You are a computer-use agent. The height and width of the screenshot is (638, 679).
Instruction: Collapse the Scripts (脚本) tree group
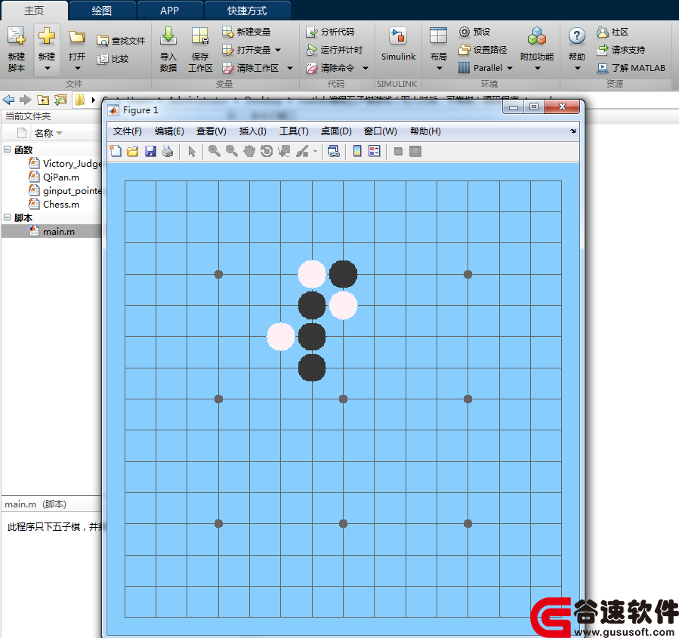[8, 217]
